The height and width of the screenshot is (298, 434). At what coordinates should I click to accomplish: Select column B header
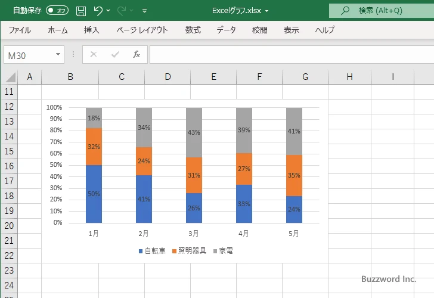70,77
